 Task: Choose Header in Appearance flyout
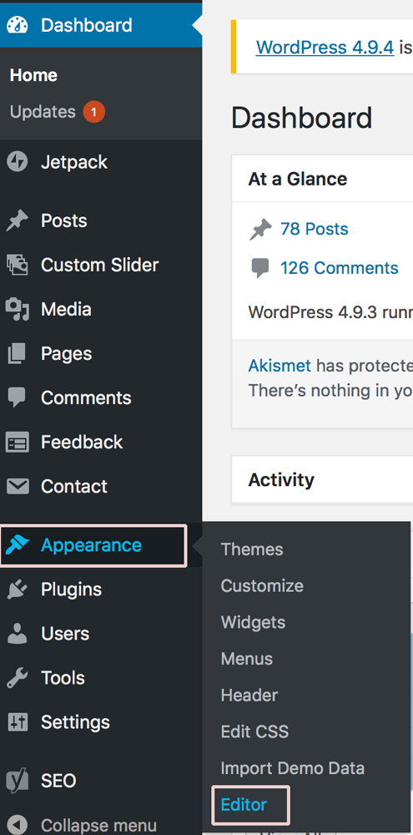[249, 696]
